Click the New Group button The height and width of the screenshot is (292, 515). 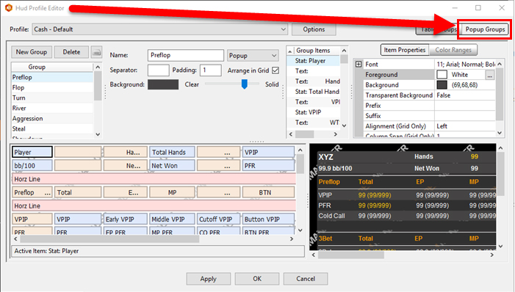click(32, 52)
